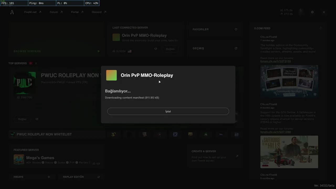Open Browse Servers

point(56,39)
